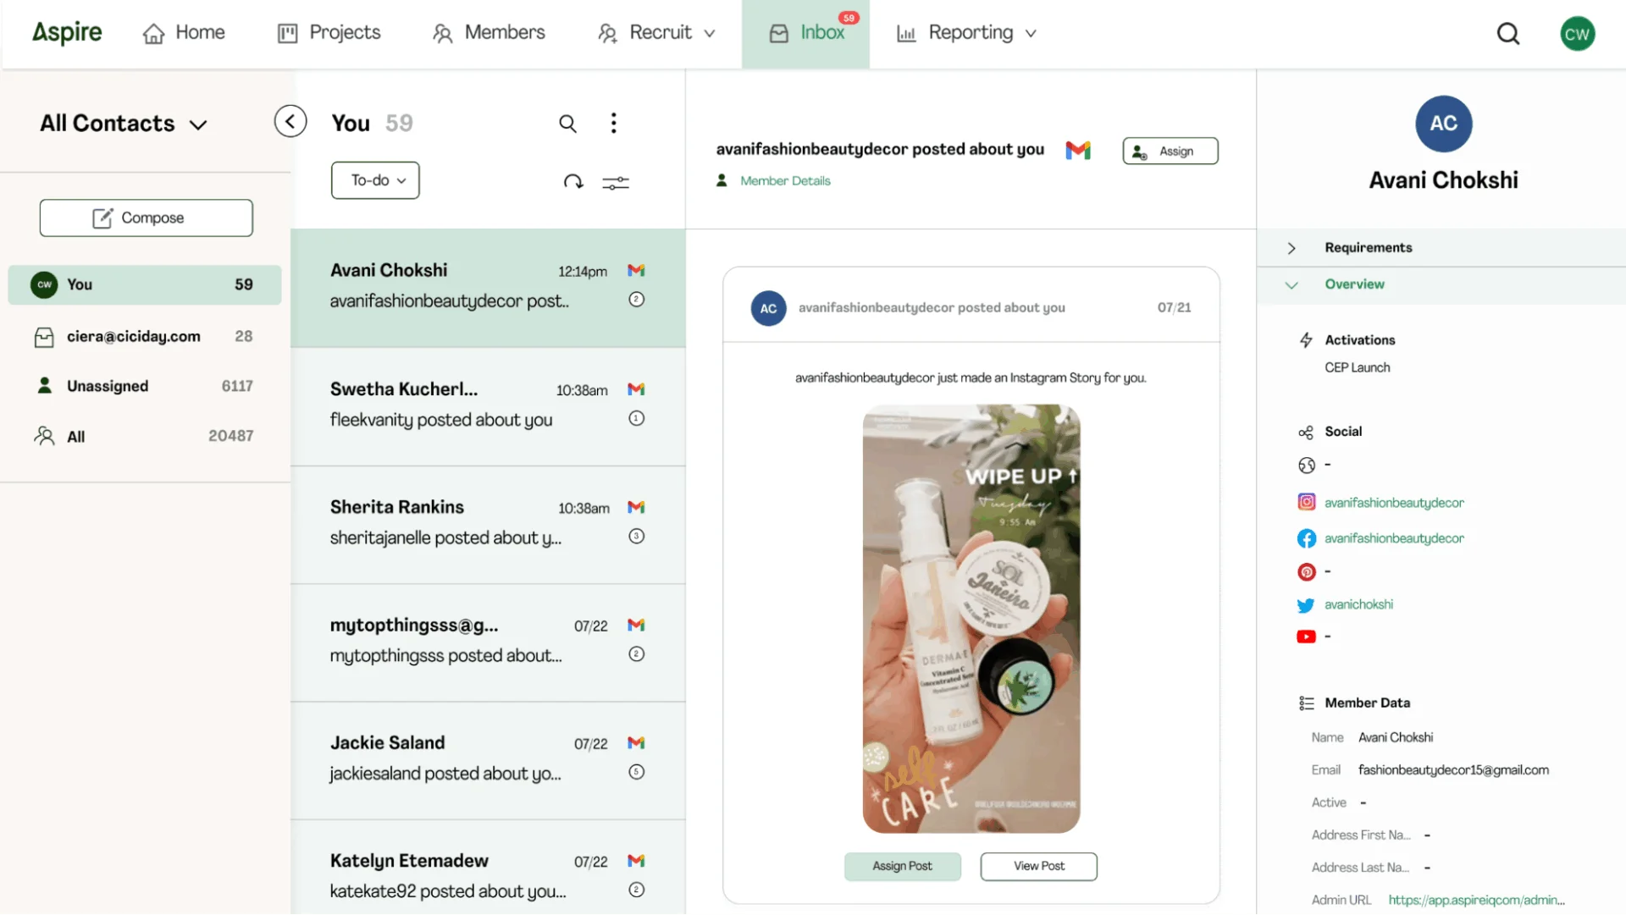Screen dimensions: 1626x915
Task: Switch to the Inbox tab
Action: point(805,33)
